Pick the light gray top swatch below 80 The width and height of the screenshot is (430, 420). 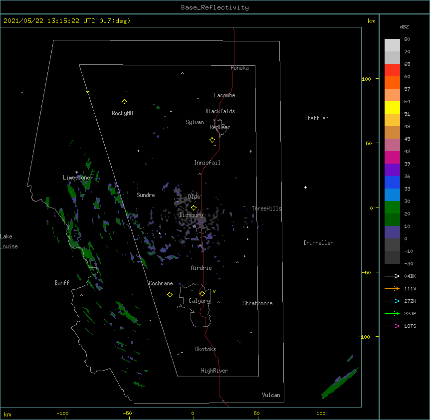tap(392, 45)
